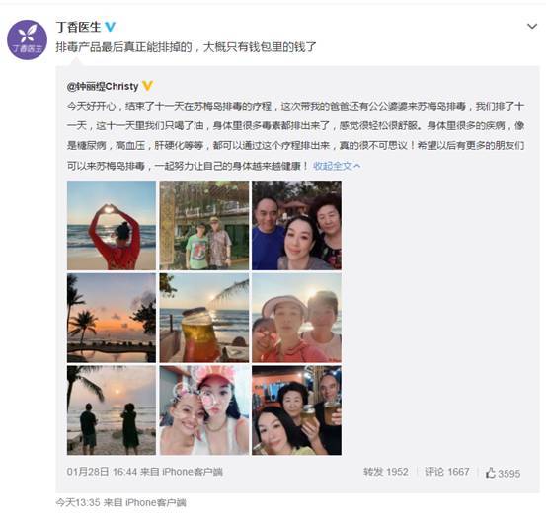The width and height of the screenshot is (546, 518).
Task: Like the reposted post with the thumbs-up icon
Action: pyautogui.click(x=503, y=473)
